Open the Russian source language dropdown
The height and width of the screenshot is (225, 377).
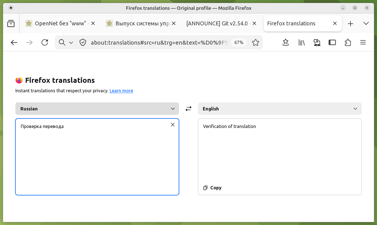coord(97,108)
